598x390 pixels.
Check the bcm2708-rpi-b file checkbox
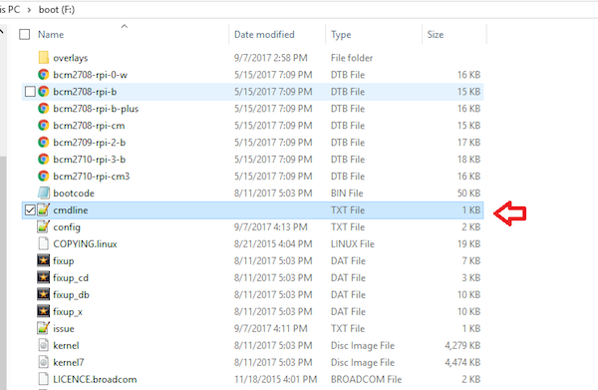click(x=30, y=92)
